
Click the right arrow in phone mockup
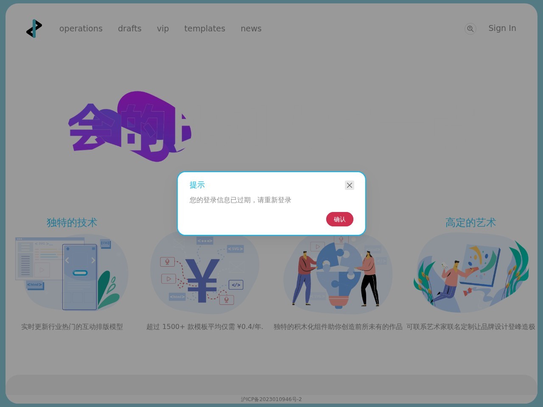pyautogui.click(x=93, y=260)
